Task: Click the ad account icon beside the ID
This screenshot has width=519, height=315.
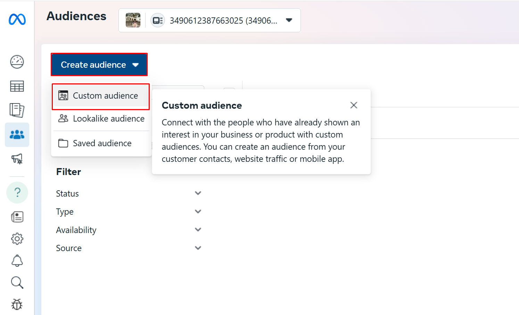Action: 158,20
